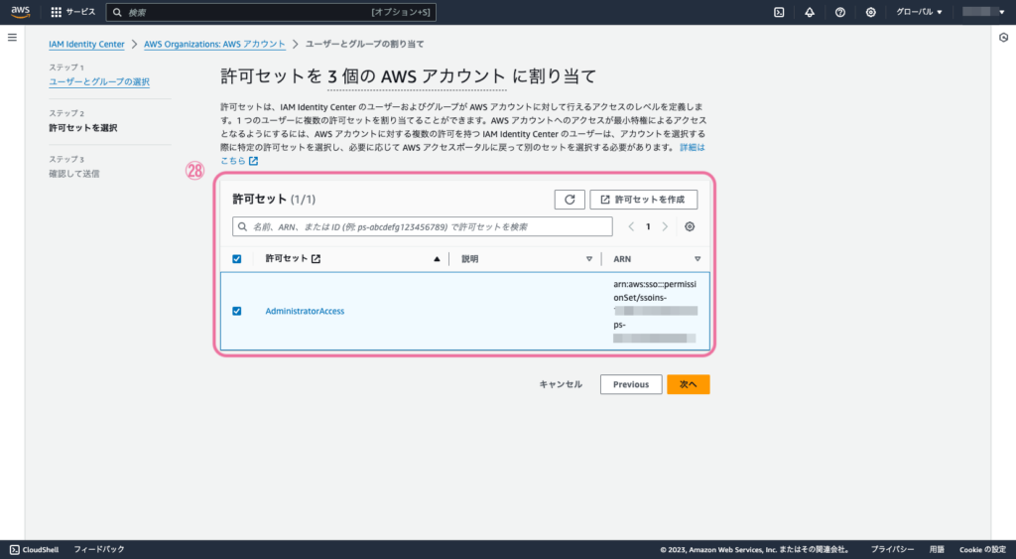Go back to ユーザーとグループの選択 step
The height and width of the screenshot is (559, 1016).
click(99, 81)
